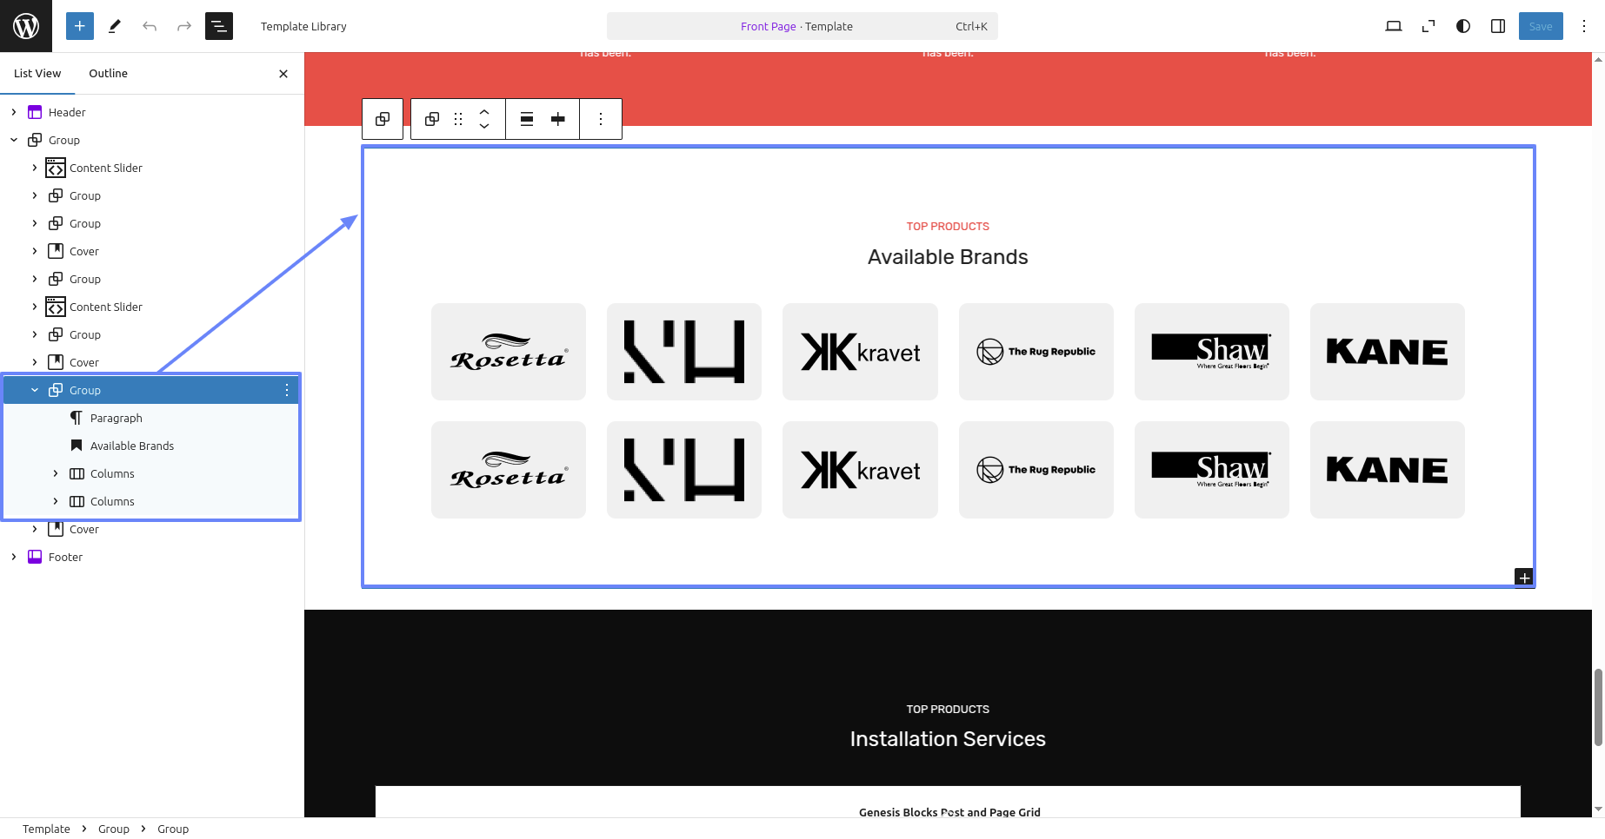Expand the Footer tree item
1605x839 pixels.
pyautogui.click(x=14, y=557)
